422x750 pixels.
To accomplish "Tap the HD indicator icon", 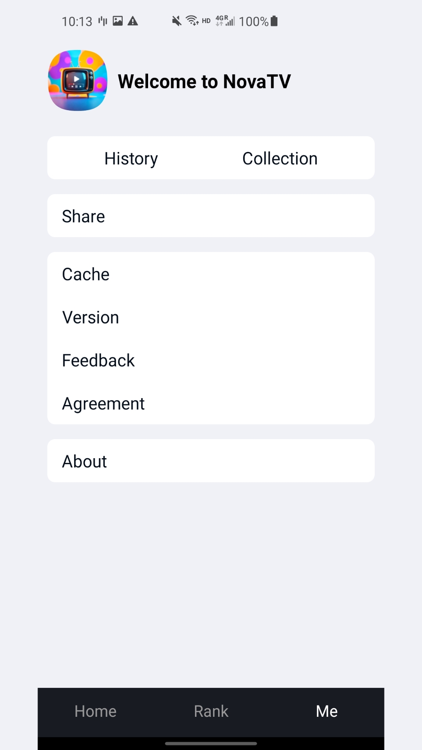I will pyautogui.click(x=206, y=21).
